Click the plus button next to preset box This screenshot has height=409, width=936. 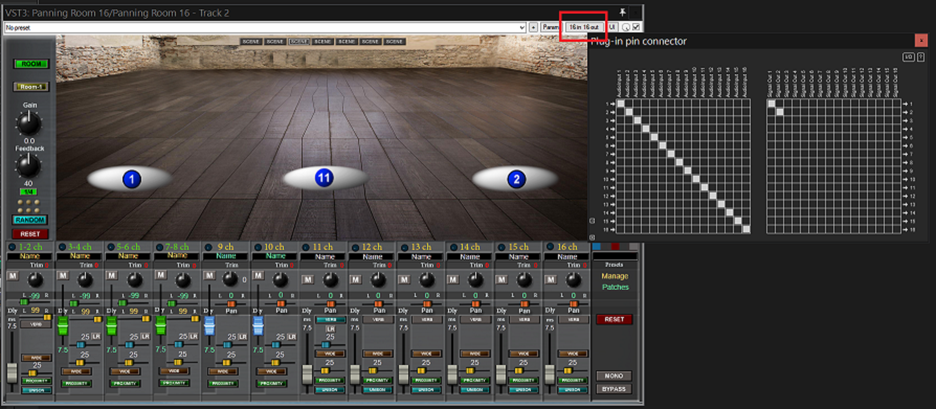[x=533, y=27]
